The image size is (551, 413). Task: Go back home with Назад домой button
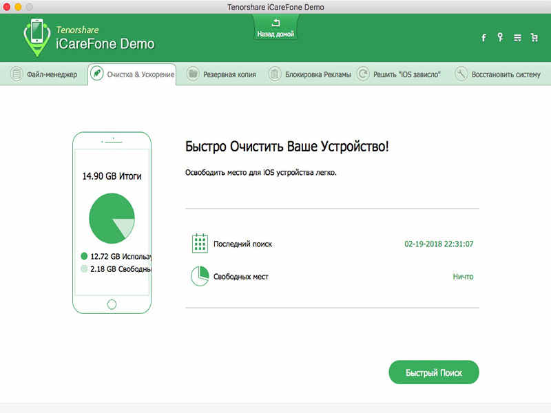(275, 29)
